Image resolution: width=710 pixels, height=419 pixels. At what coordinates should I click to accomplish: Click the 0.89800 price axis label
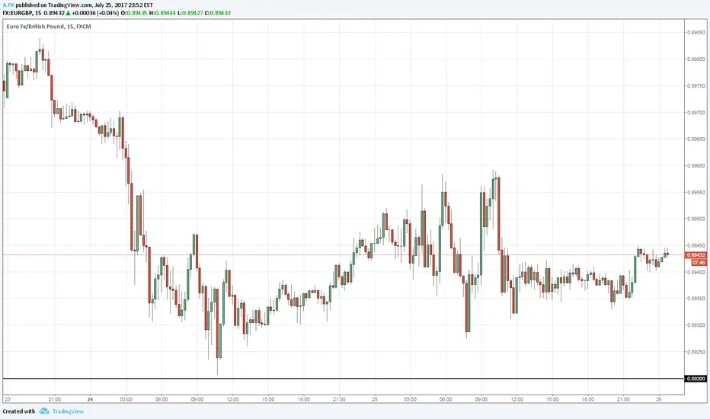696,59
